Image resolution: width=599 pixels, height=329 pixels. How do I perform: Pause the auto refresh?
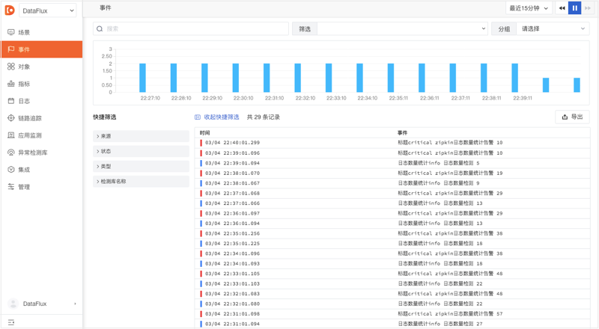pos(574,8)
